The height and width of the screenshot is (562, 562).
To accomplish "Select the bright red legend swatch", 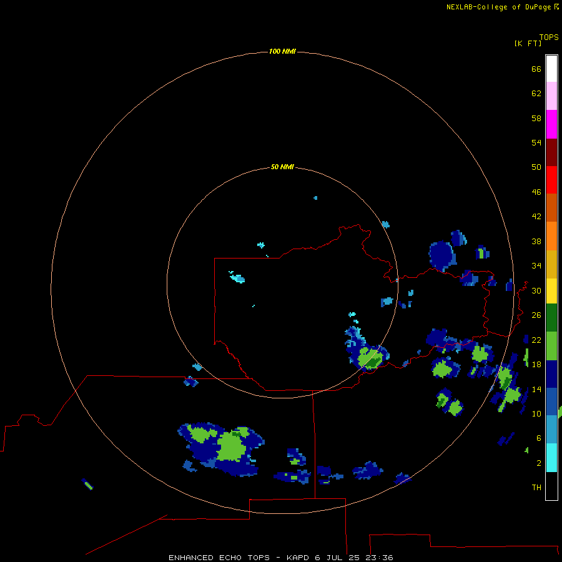I will [x=551, y=180].
